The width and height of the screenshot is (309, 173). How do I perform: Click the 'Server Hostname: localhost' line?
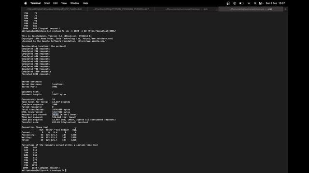(x=42, y=84)
